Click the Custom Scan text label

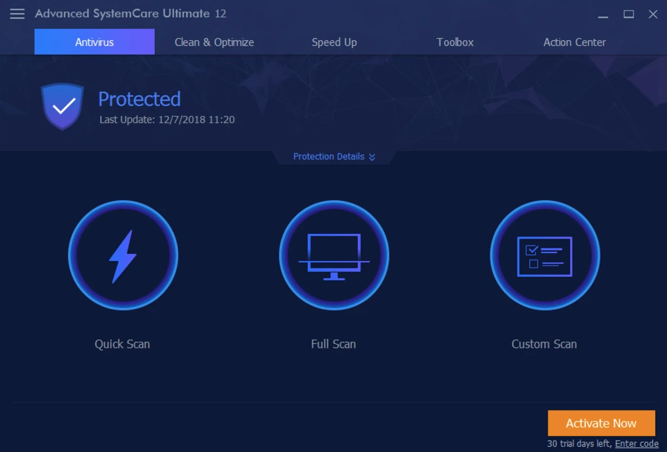coord(544,344)
